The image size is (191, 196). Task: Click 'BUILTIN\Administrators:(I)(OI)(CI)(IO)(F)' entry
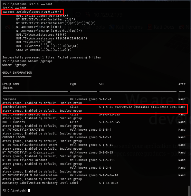coord(51,38)
